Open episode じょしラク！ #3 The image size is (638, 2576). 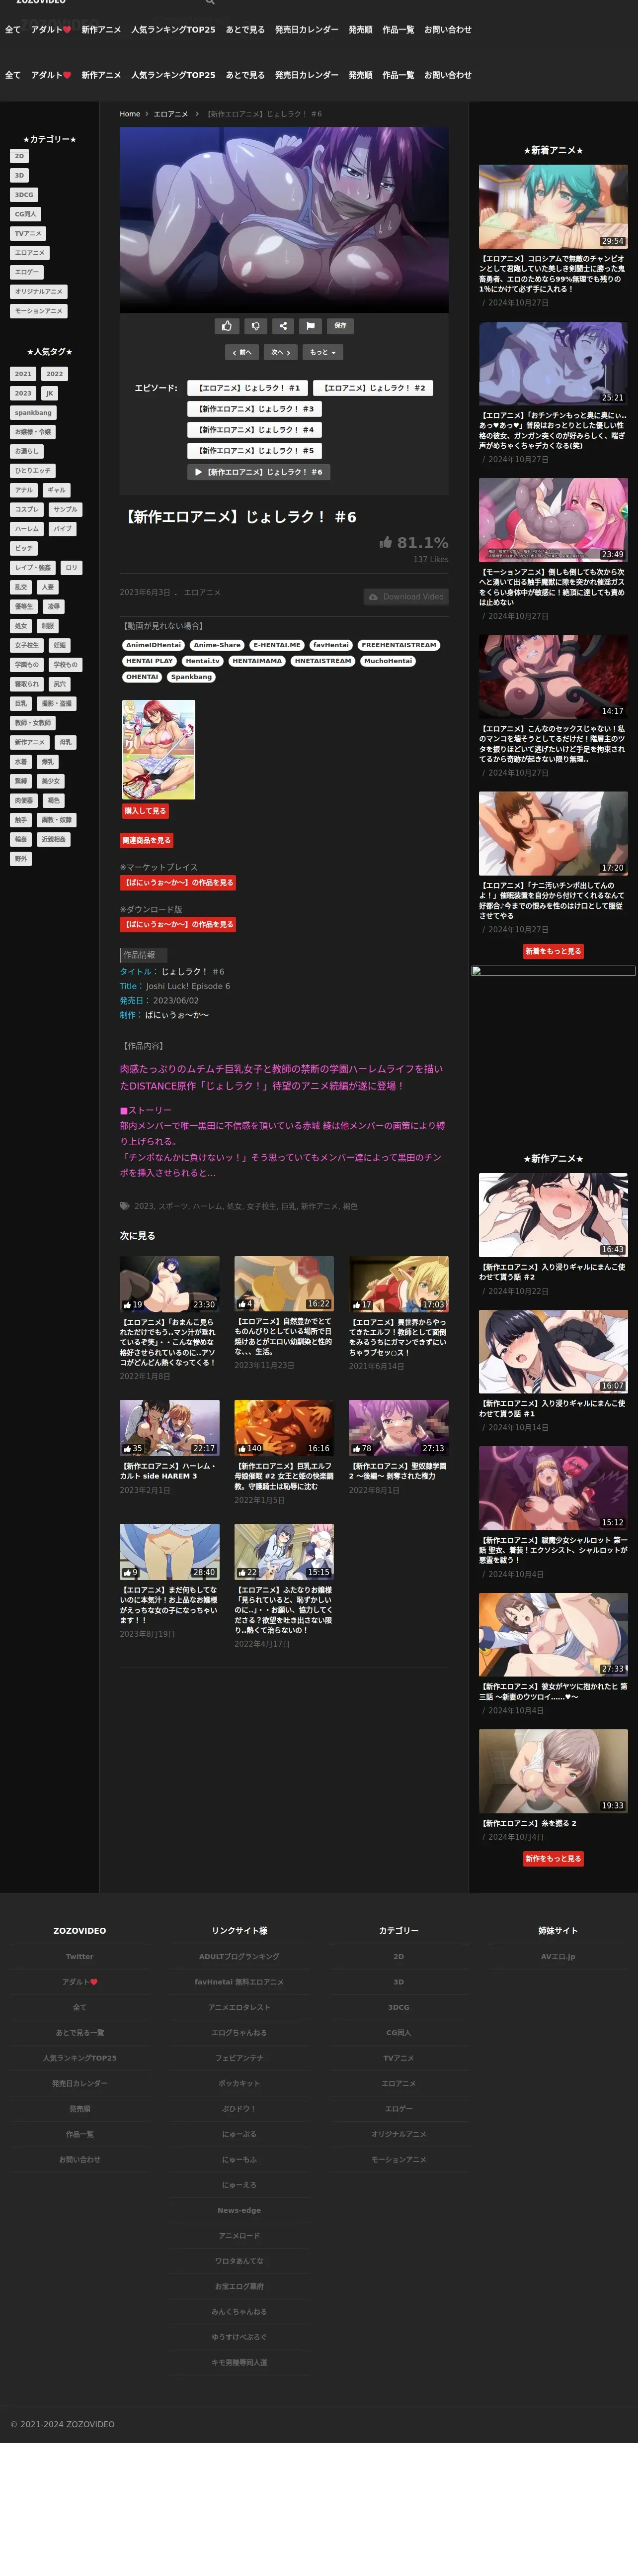[255, 409]
